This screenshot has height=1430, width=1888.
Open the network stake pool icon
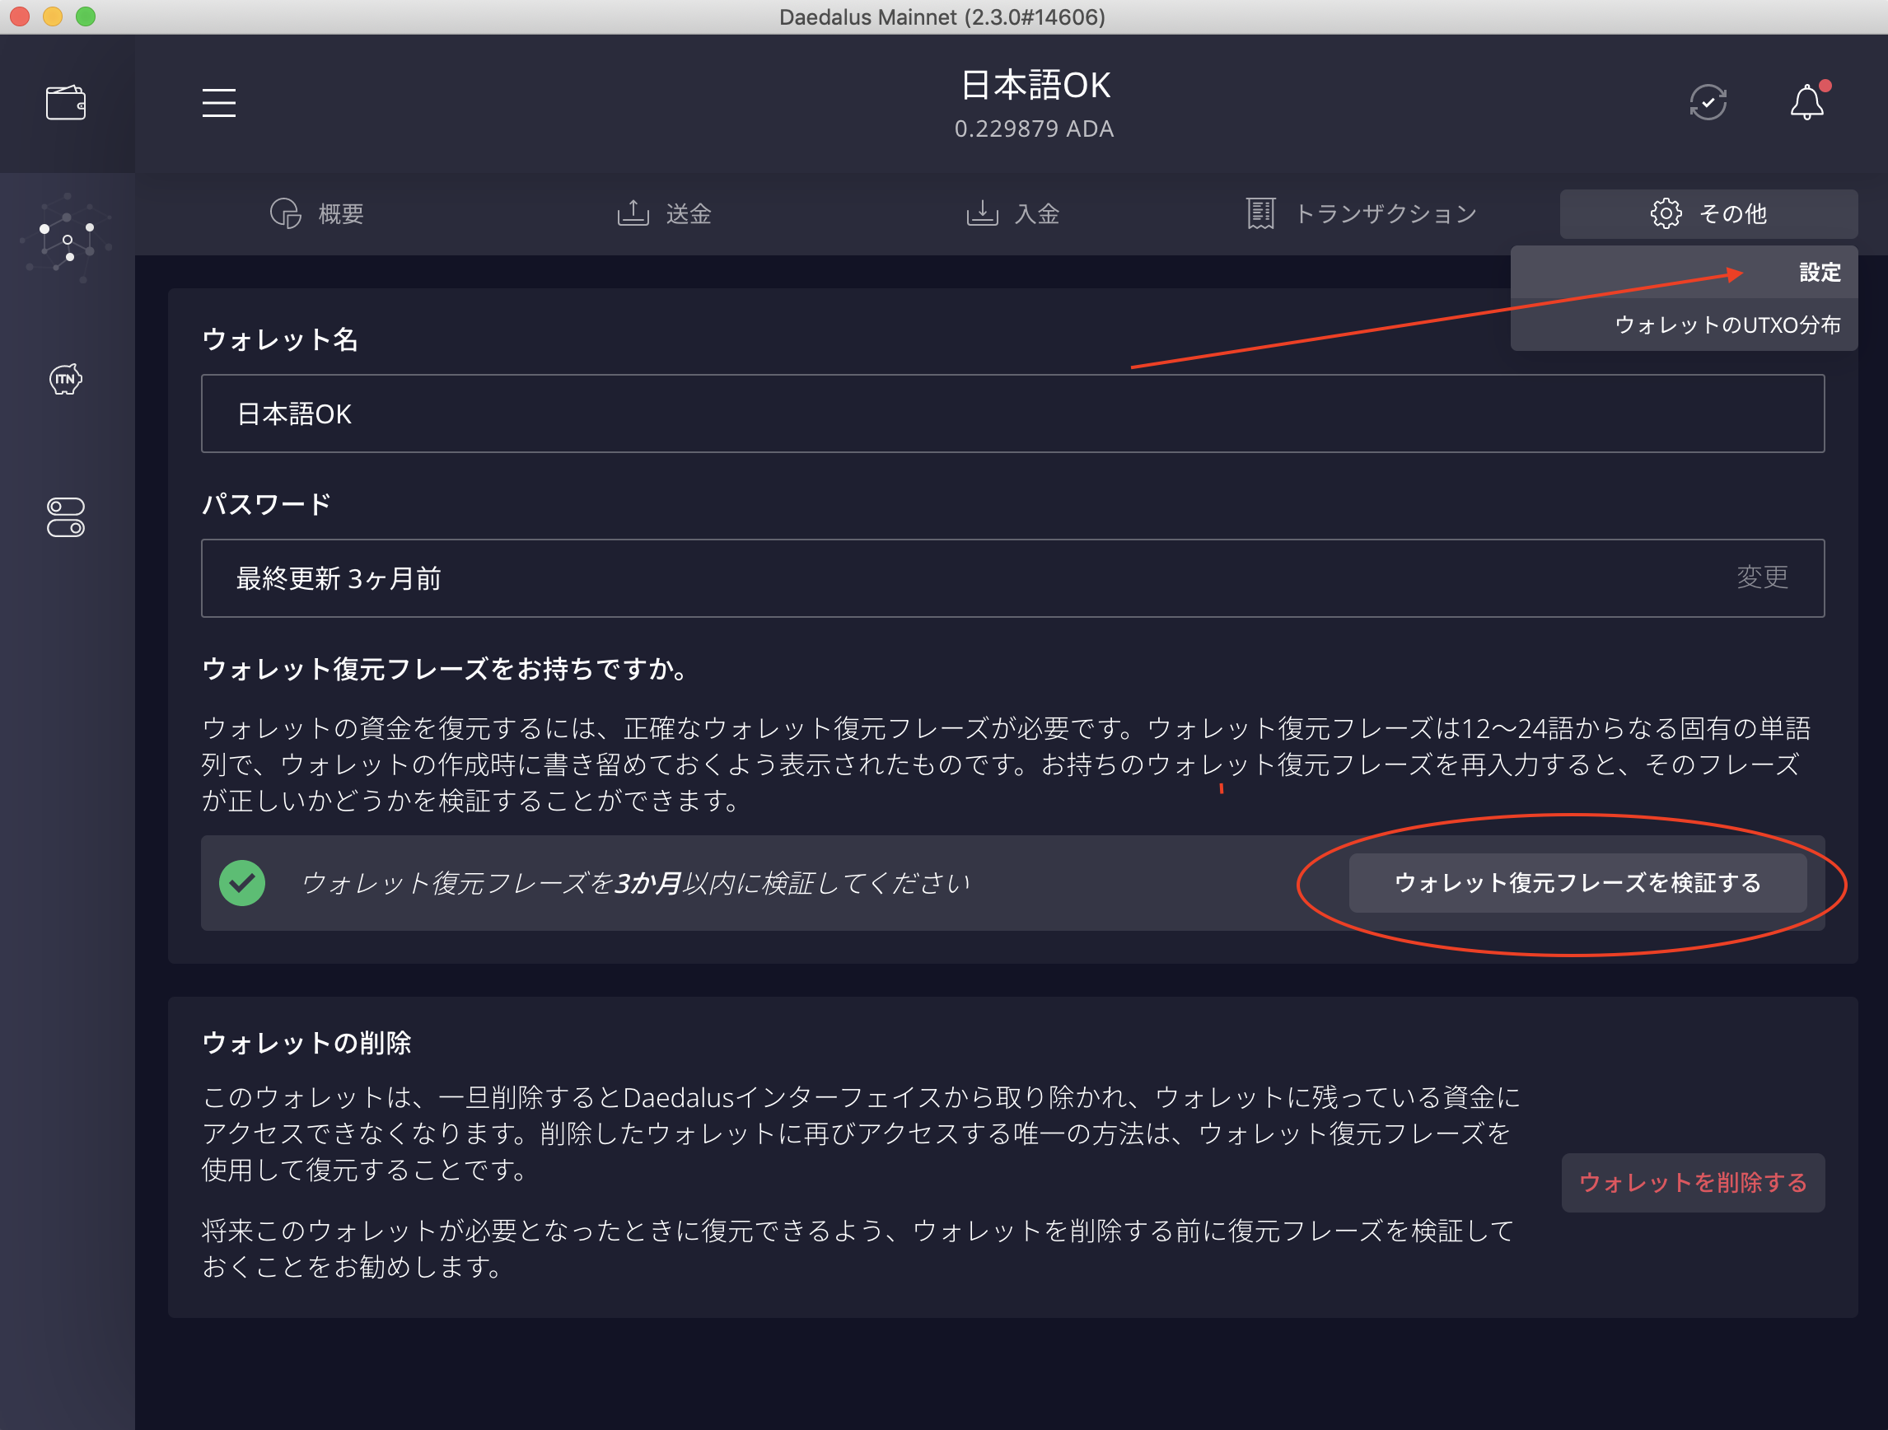click(67, 238)
